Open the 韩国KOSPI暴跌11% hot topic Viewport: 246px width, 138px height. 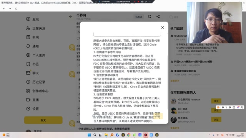(x=191, y=62)
